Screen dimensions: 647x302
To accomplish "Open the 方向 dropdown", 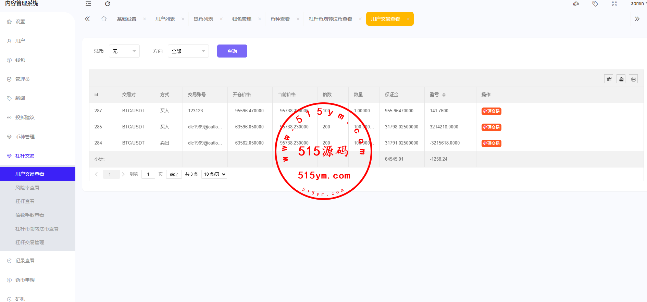I will point(188,51).
